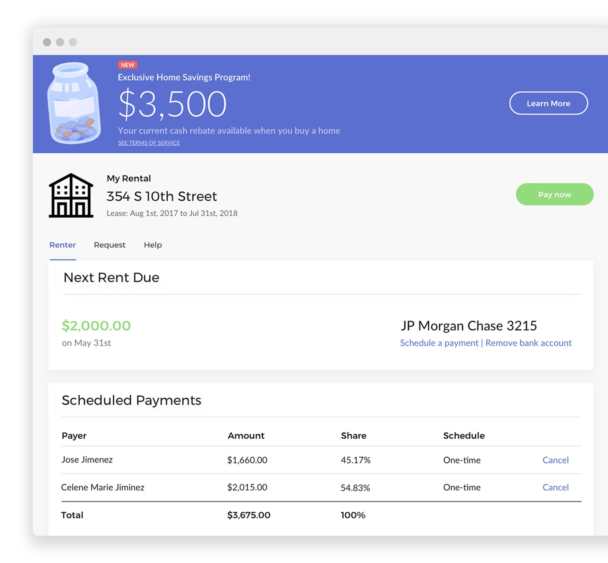Viewport: 608px width, 563px height.
Task: Click the $3,675.00 total amount
Action: [x=249, y=515]
